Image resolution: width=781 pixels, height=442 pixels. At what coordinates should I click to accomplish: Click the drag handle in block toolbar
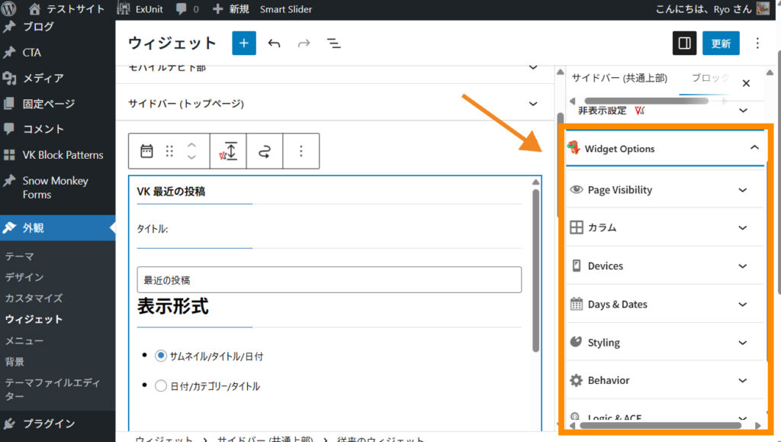point(169,151)
